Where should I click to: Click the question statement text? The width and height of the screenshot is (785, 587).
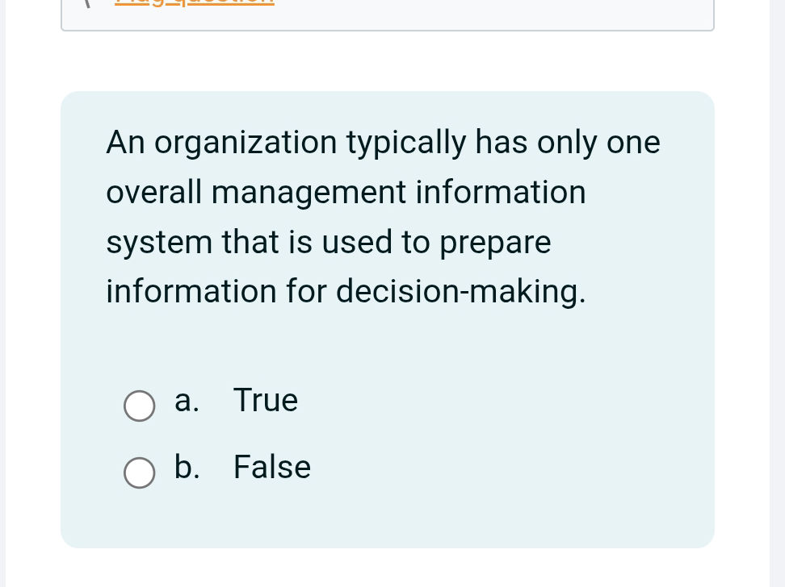click(x=383, y=216)
